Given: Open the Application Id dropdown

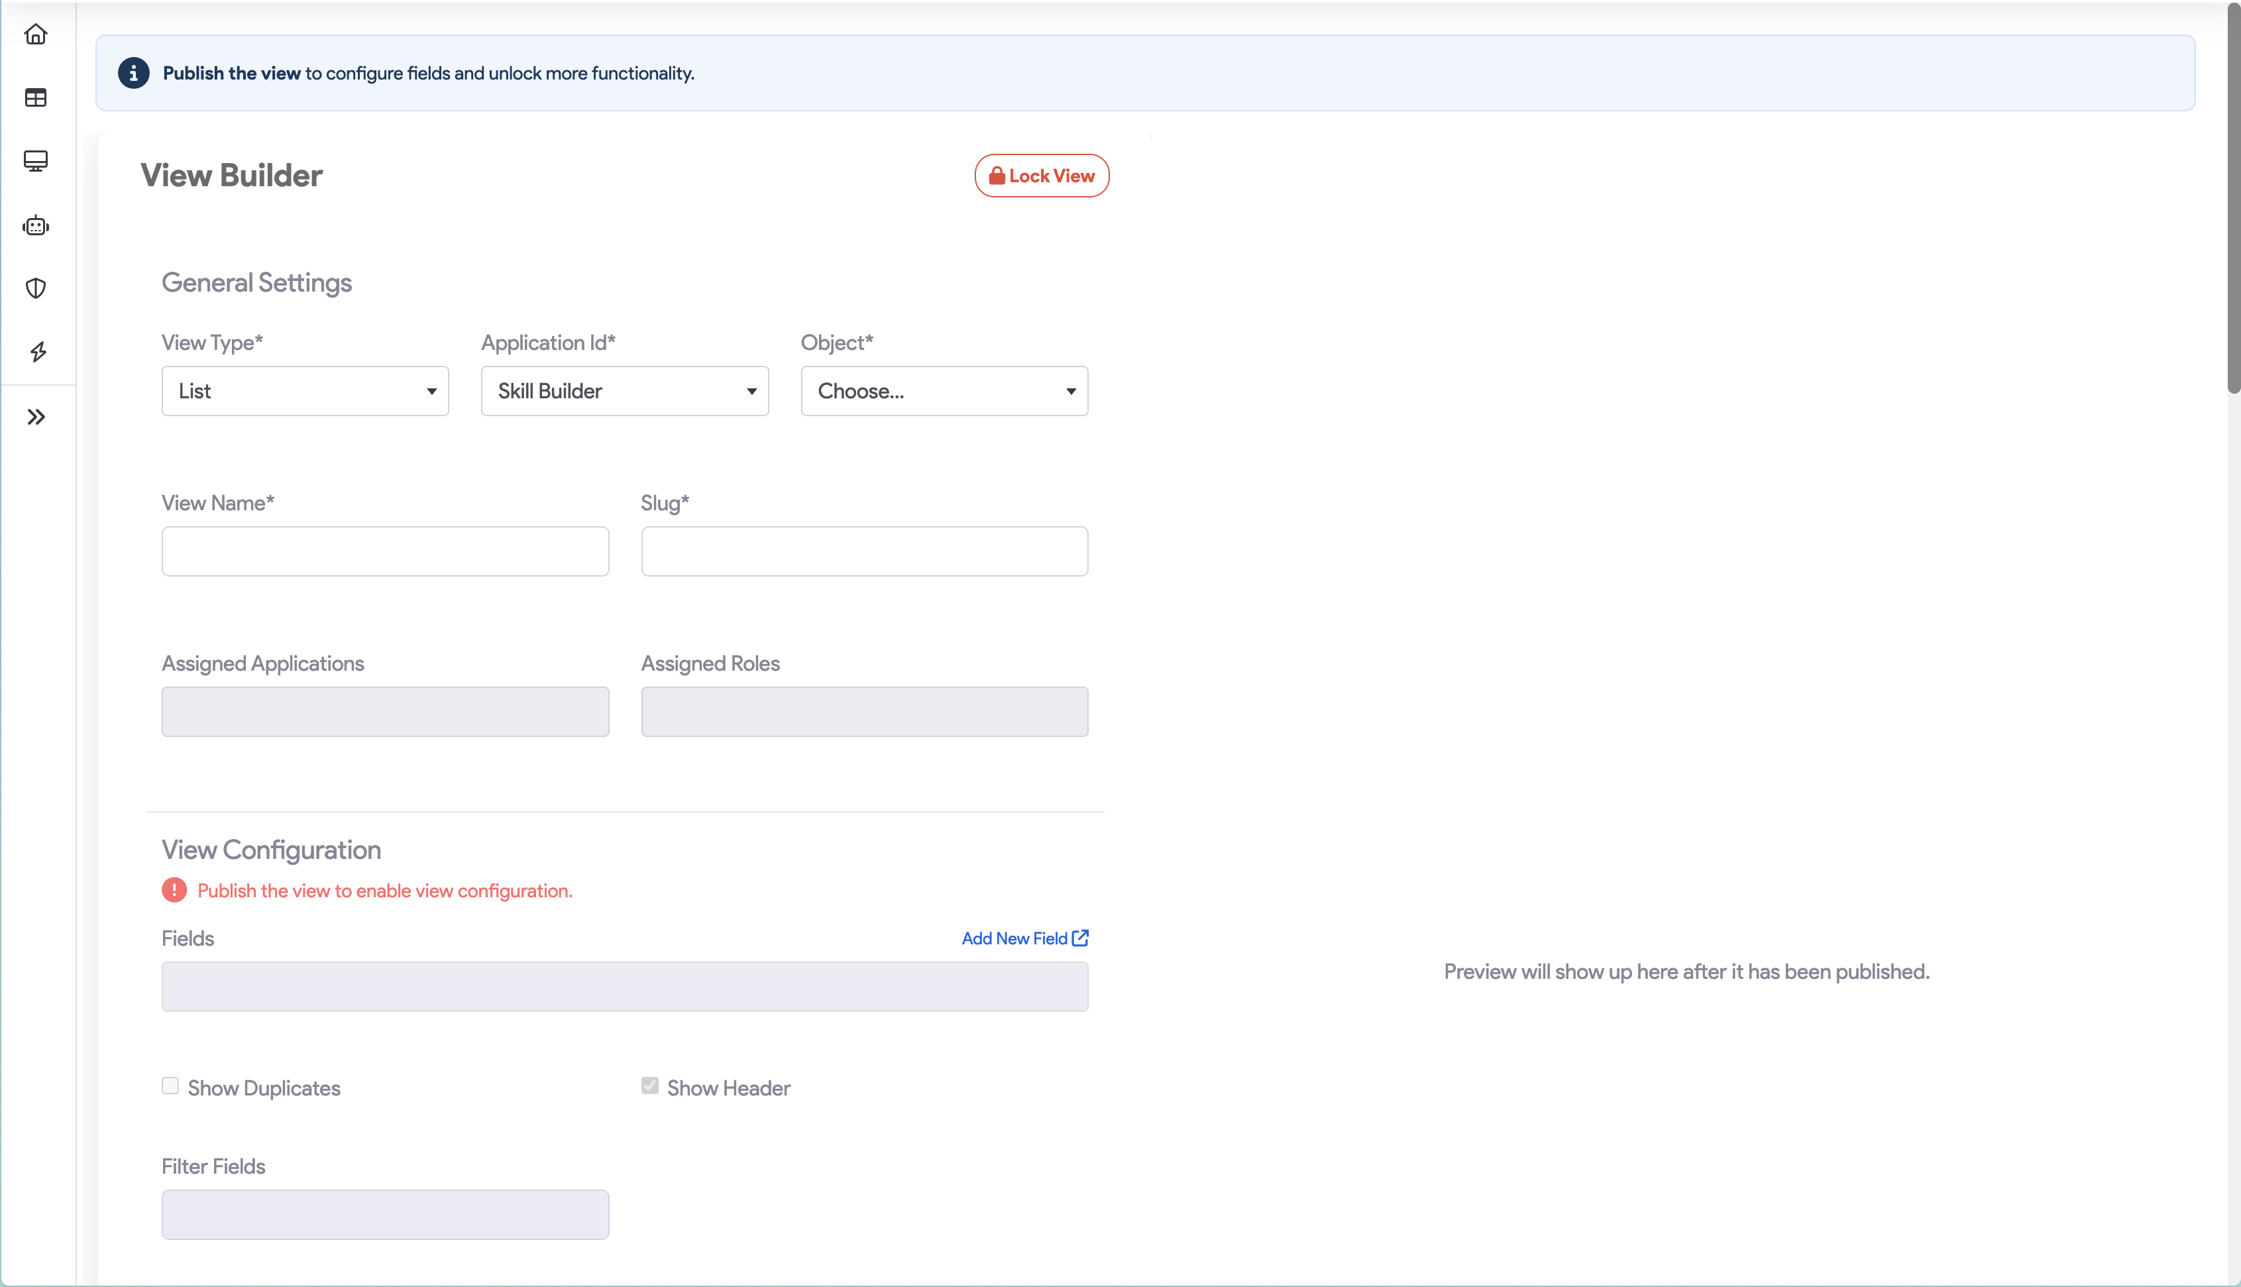Looking at the screenshot, I should pos(625,391).
